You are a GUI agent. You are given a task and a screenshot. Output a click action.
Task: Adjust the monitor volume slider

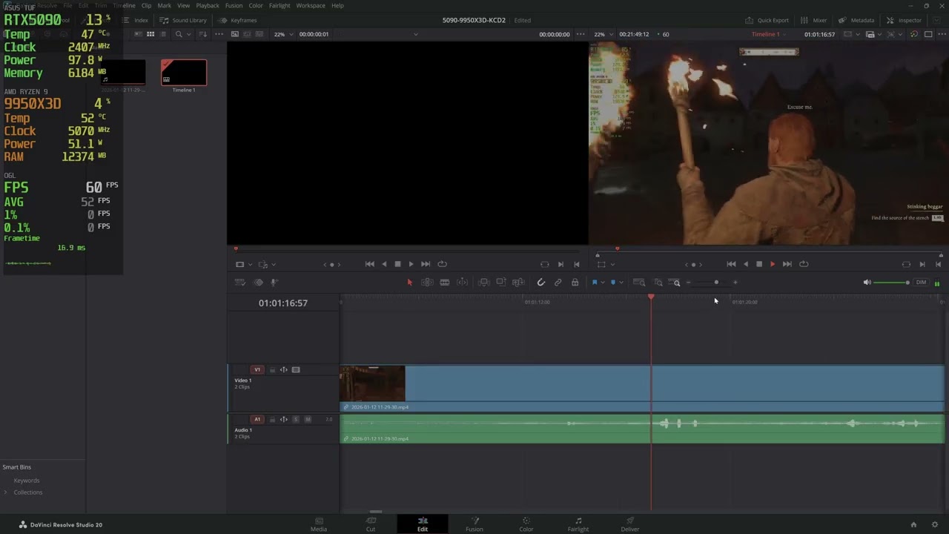coord(891,283)
